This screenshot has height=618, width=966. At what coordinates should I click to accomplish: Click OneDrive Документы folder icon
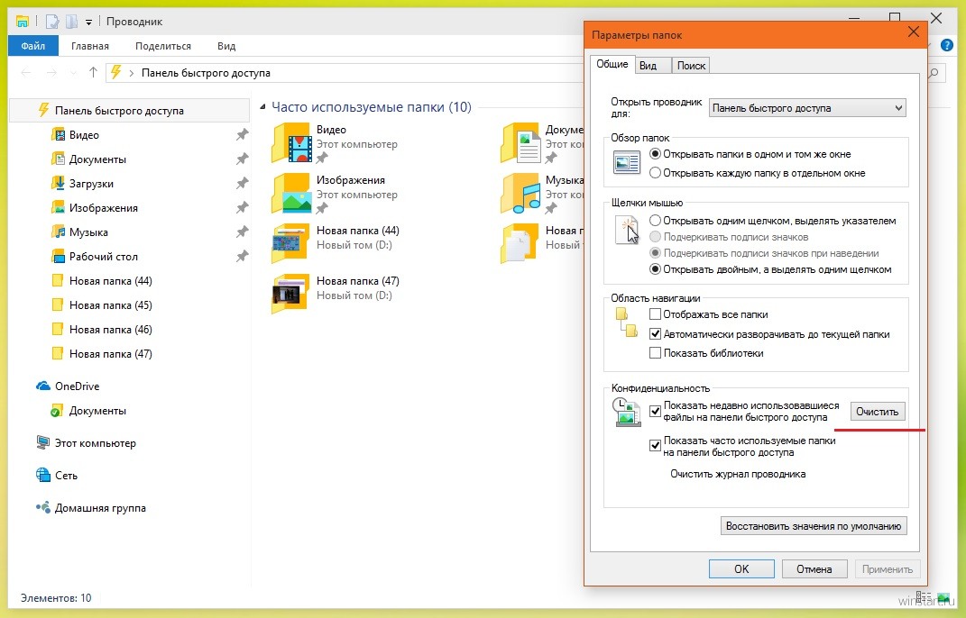click(58, 411)
